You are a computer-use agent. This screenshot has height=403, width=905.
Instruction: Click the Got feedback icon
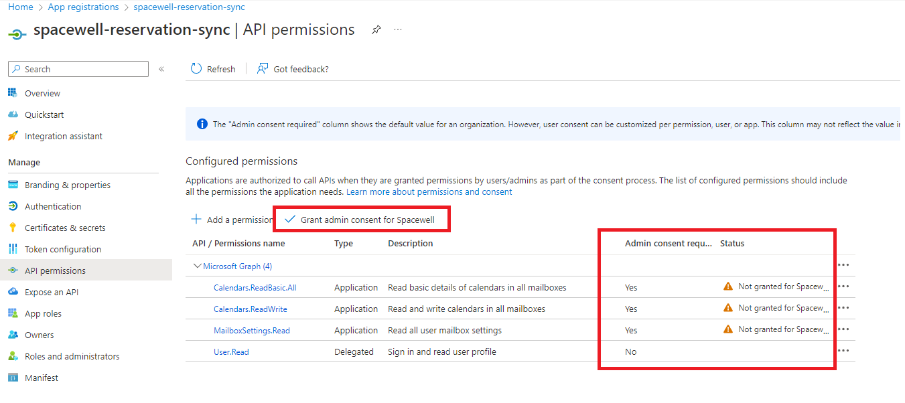[x=263, y=69]
